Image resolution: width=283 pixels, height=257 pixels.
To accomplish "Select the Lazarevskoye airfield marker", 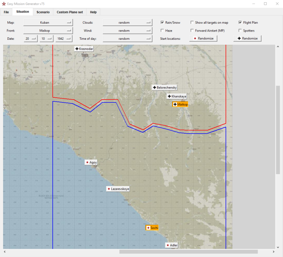I will click(118, 189).
